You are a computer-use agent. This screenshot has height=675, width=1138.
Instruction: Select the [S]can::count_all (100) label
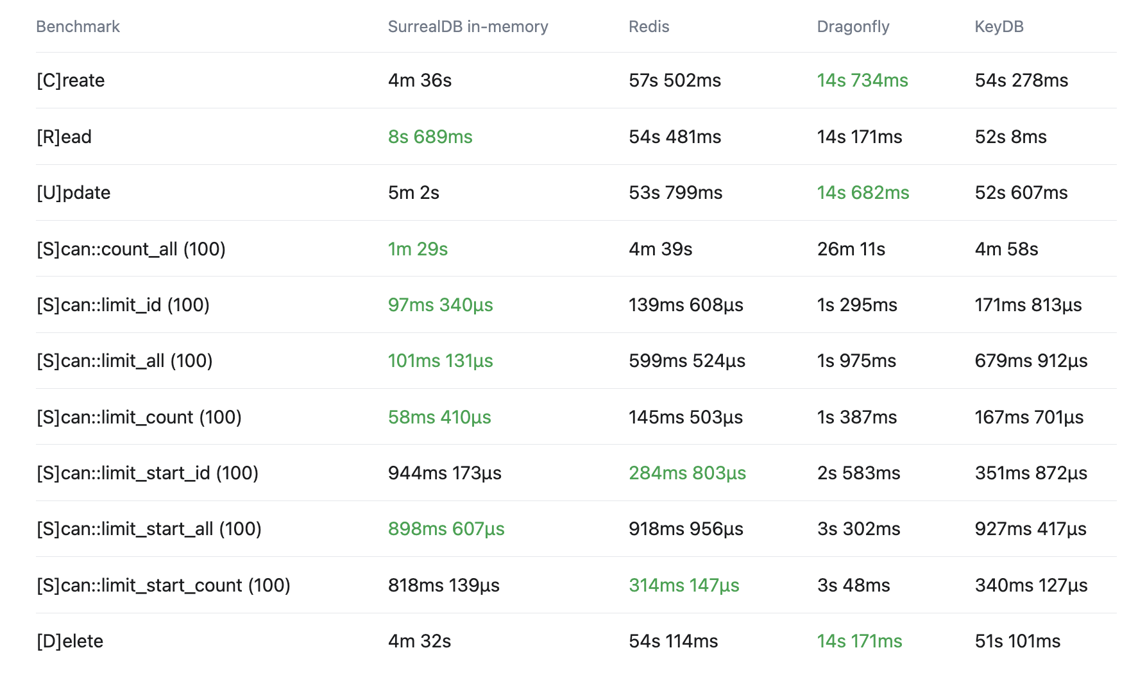tap(131, 249)
